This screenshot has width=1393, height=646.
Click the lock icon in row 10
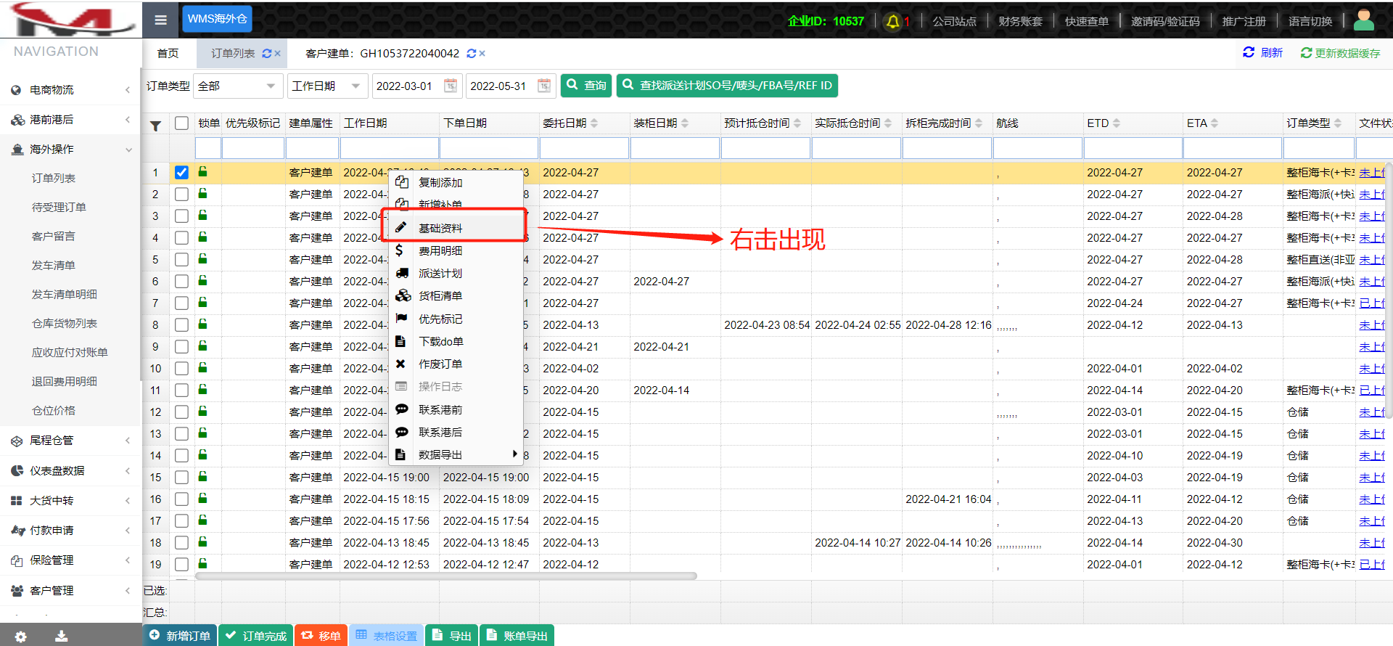pos(203,368)
